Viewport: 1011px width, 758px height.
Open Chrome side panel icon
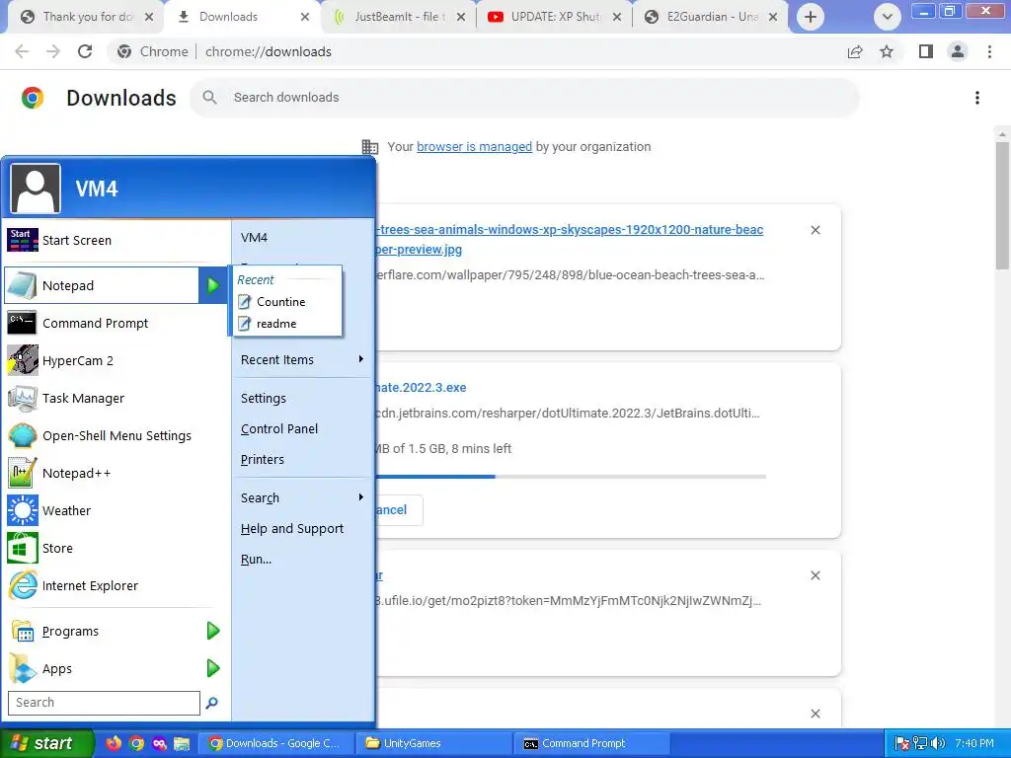tap(926, 51)
